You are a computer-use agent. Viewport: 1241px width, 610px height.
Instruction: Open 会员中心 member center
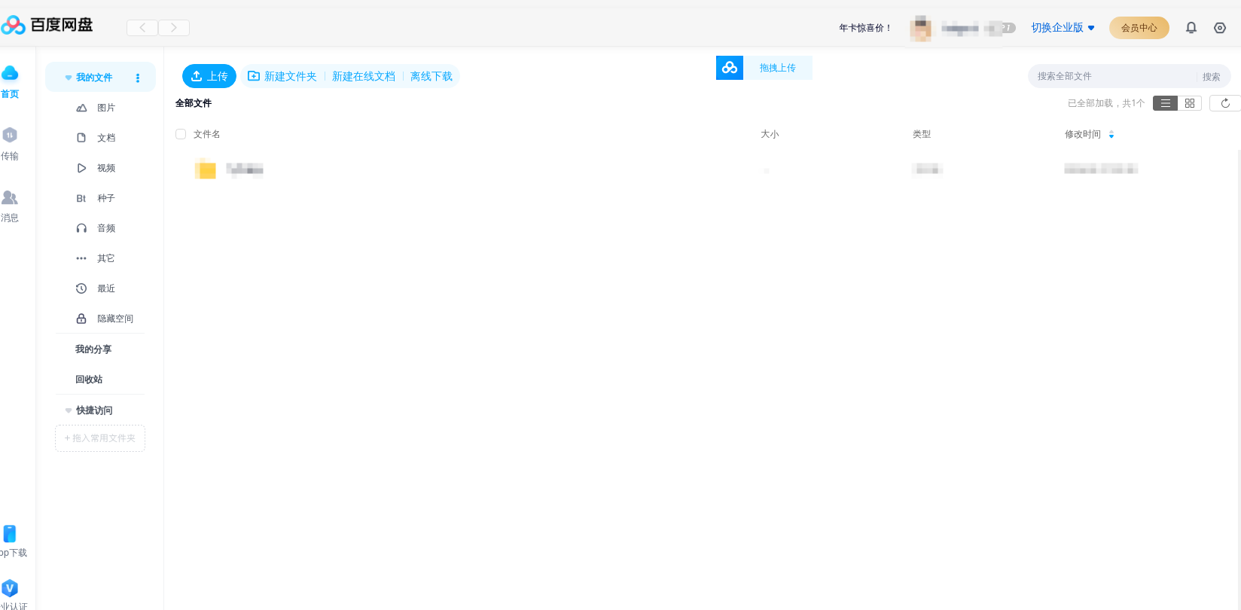point(1139,28)
